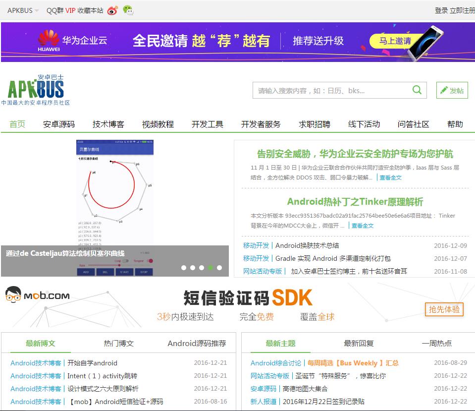The height and width of the screenshot is (411, 475).
Task: Select second carousel slide dot
Action: [193, 268]
